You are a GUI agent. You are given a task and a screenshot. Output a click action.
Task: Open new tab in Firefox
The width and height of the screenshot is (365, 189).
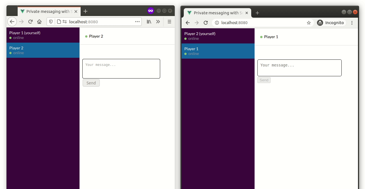click(85, 11)
